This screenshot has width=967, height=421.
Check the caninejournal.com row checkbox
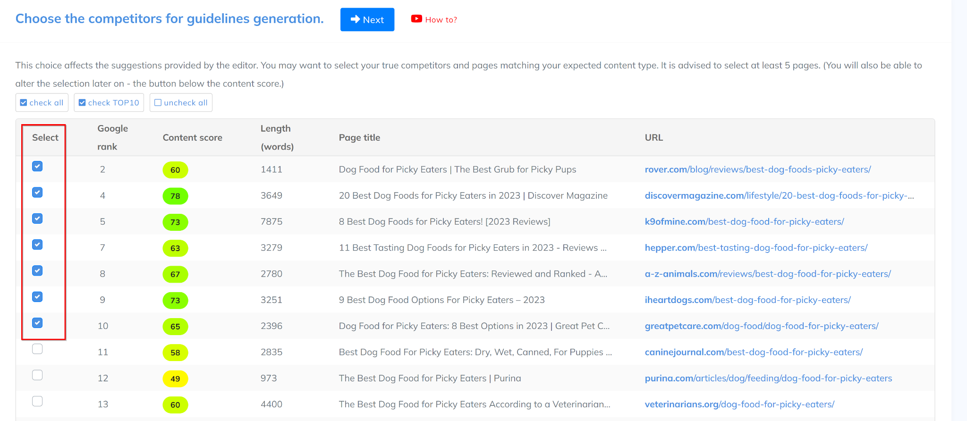tap(37, 349)
